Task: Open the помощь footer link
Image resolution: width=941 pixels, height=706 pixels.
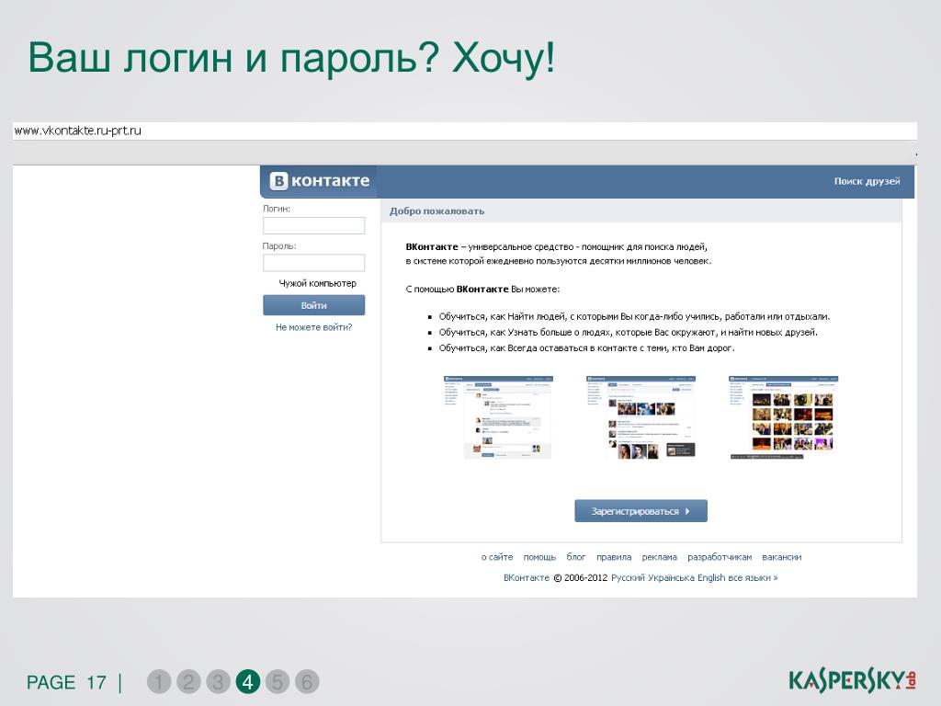Action: click(x=539, y=557)
